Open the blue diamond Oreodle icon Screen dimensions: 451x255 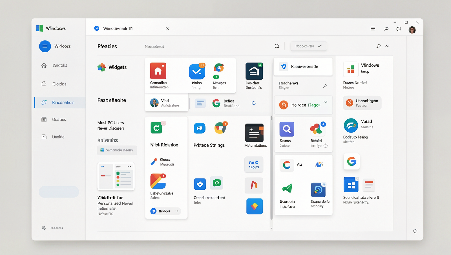coord(200,184)
